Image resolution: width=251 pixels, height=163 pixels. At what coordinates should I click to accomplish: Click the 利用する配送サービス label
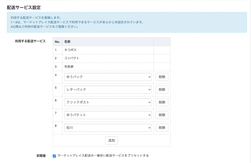(30, 41)
